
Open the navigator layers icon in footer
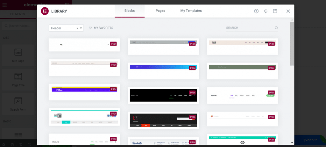click(x=12, y=144)
